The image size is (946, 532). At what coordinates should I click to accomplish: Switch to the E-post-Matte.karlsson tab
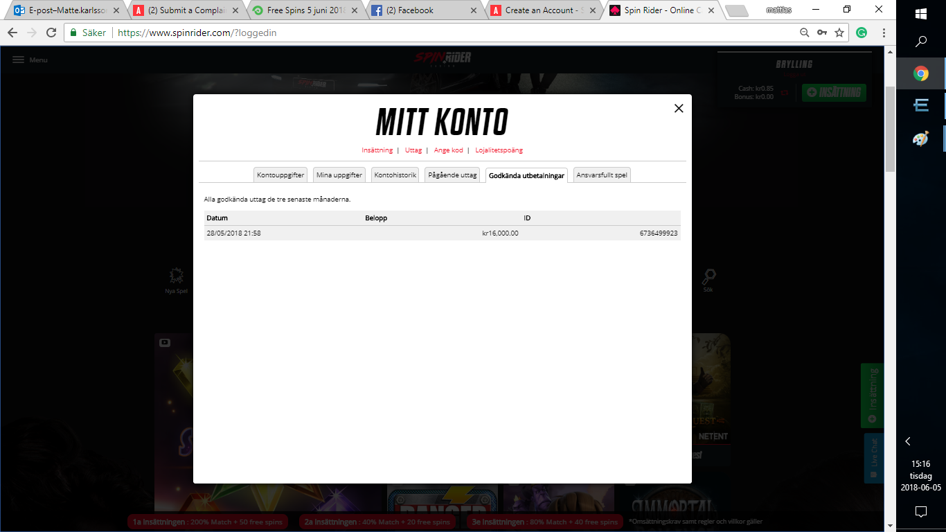point(66,10)
